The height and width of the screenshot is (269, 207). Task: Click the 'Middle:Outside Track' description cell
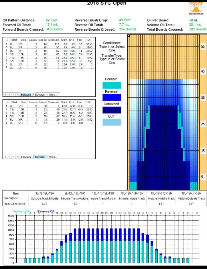(191, 199)
